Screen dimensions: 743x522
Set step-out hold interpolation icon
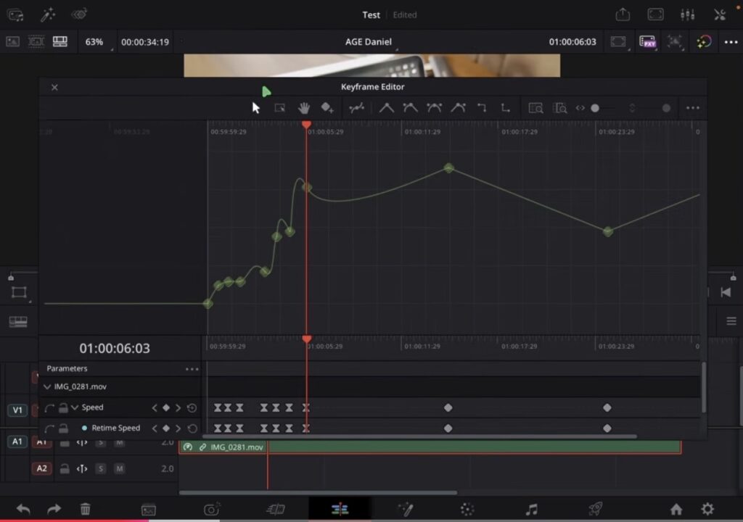(x=506, y=108)
